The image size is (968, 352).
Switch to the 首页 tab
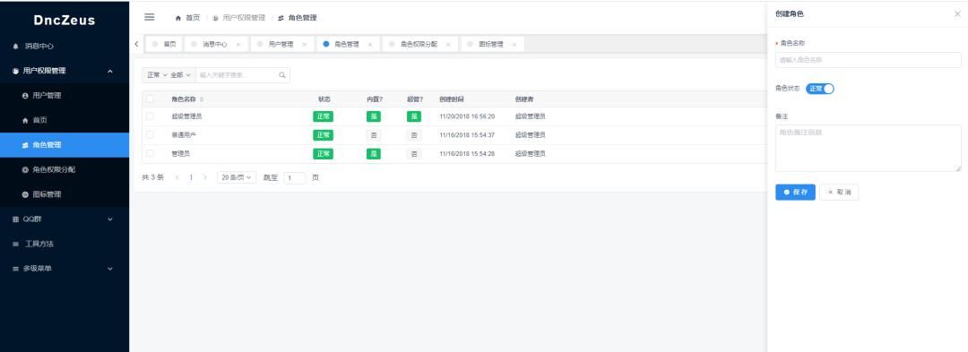[164, 45]
